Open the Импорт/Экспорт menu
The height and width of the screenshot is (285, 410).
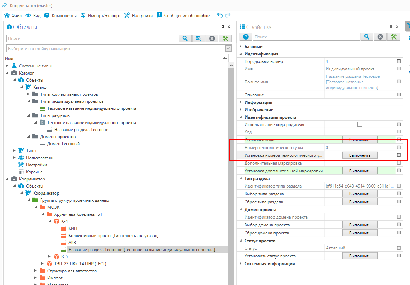point(101,16)
